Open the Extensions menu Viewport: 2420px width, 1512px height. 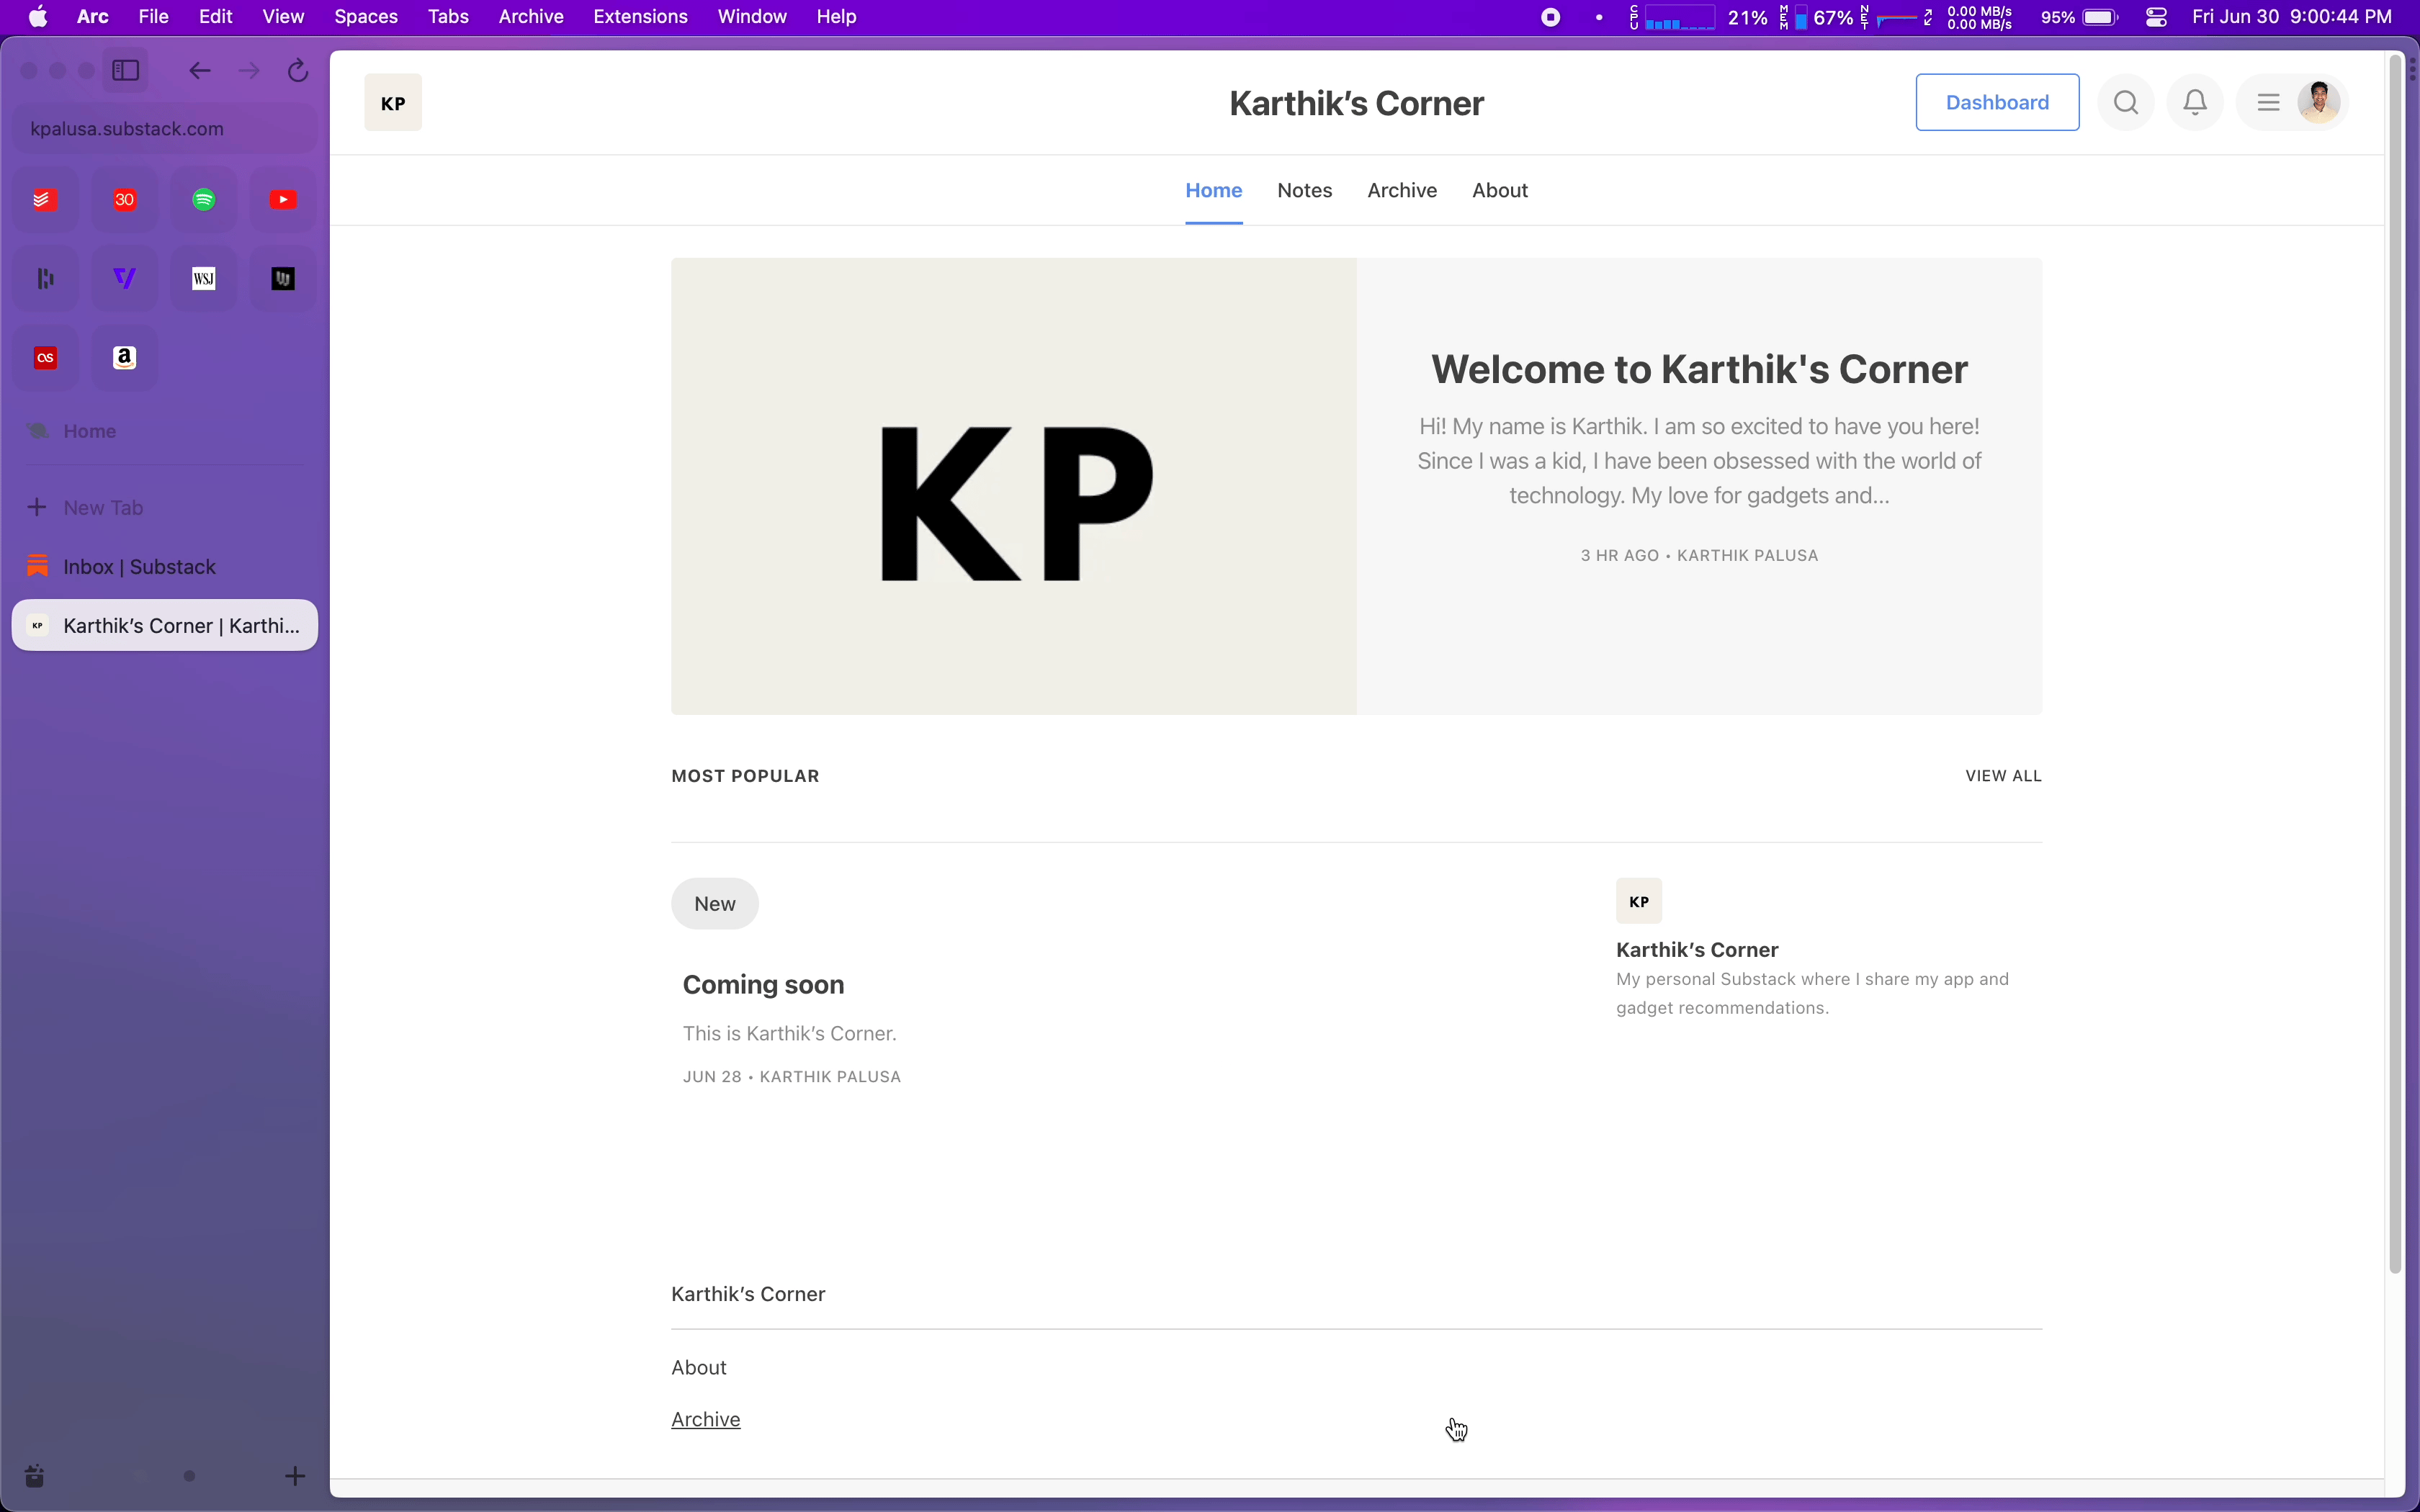tap(641, 17)
